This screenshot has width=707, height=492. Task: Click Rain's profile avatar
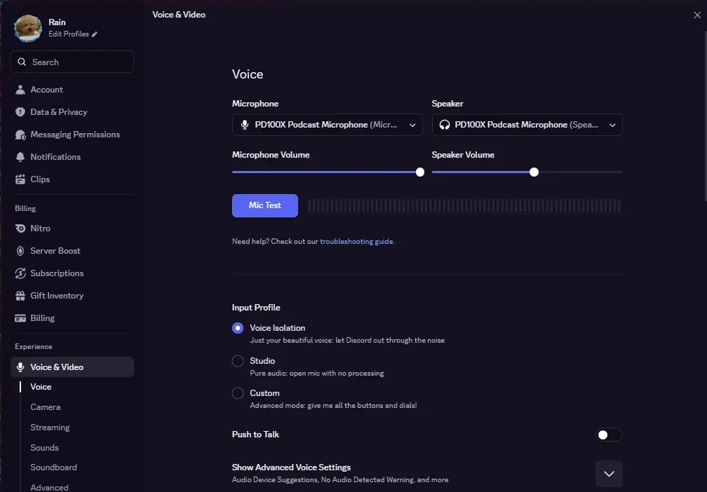click(28, 28)
